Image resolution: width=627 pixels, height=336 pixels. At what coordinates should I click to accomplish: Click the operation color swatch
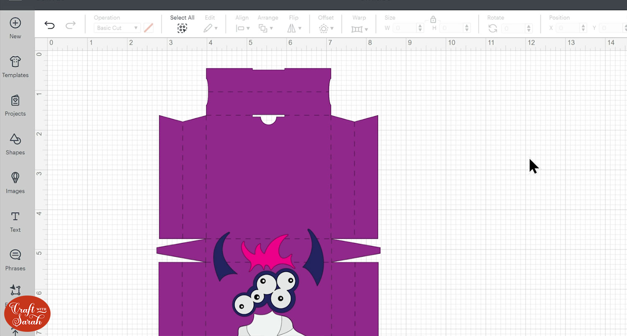tap(148, 28)
